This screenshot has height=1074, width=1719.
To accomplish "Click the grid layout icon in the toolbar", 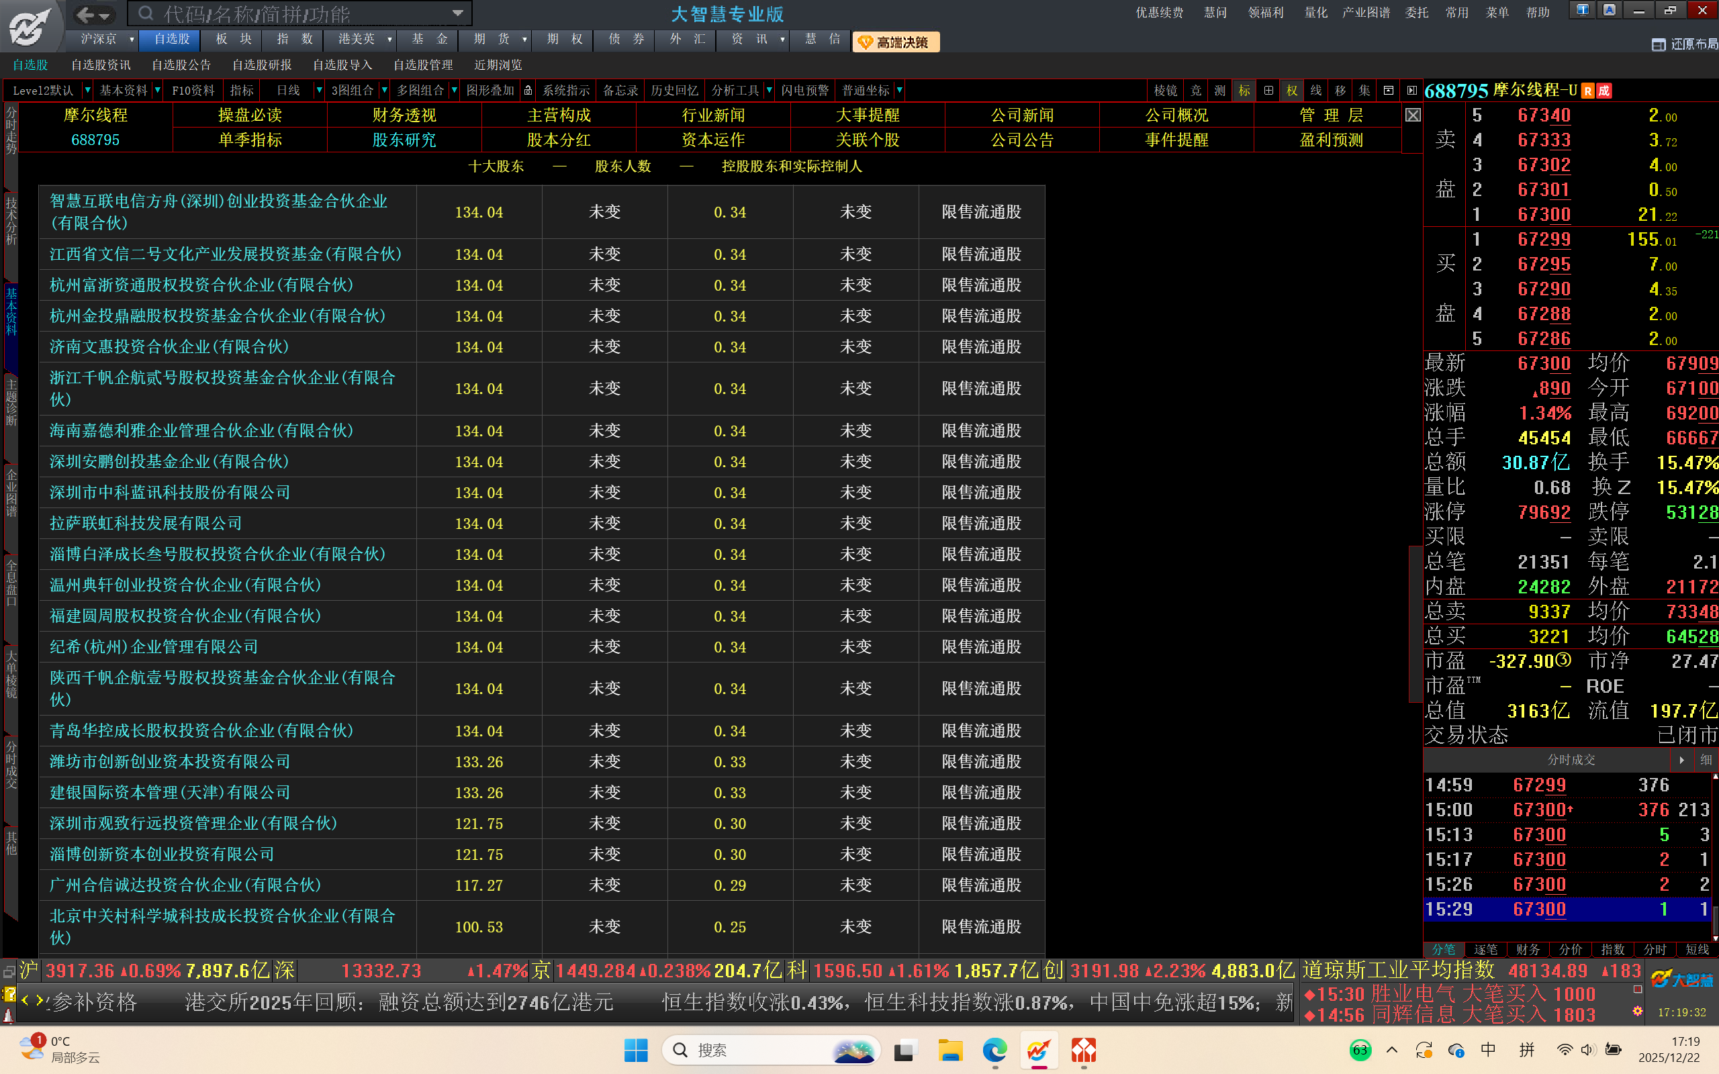I will coord(1268,90).
